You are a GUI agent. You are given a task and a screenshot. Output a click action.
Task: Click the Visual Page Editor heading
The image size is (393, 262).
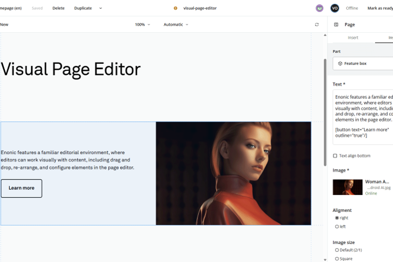70,69
